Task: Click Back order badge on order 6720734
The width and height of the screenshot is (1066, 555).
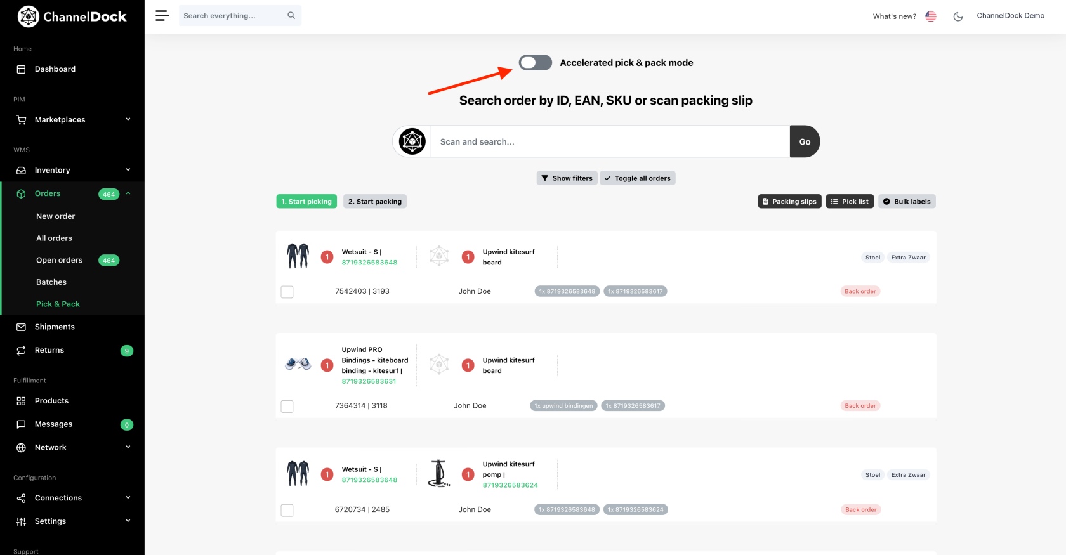Action: click(860, 510)
